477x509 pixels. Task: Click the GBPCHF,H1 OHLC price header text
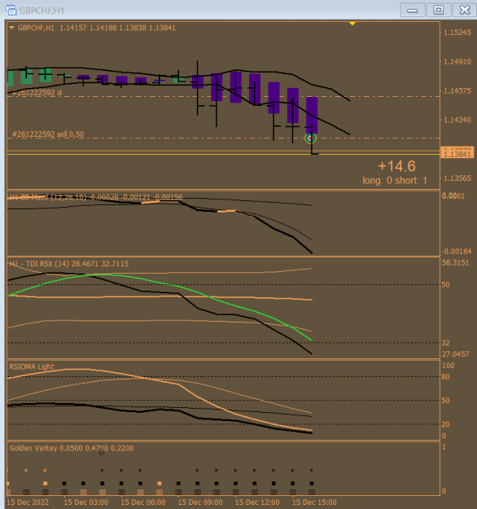coord(97,28)
